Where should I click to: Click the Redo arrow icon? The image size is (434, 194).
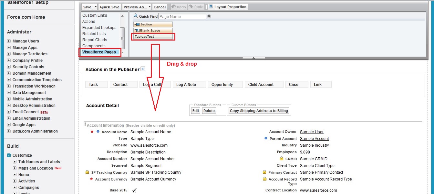click(x=191, y=7)
